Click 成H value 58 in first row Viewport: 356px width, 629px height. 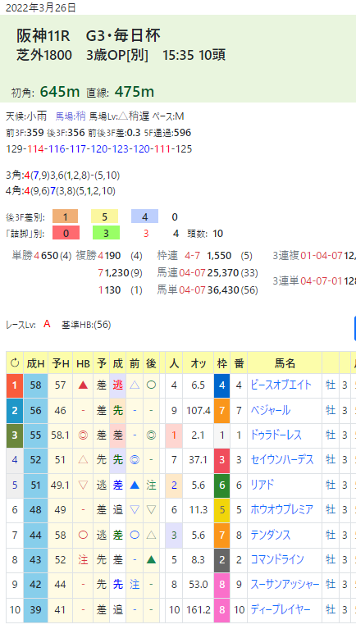(35, 385)
